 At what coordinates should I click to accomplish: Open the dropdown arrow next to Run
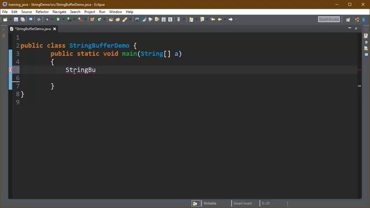pos(63,20)
